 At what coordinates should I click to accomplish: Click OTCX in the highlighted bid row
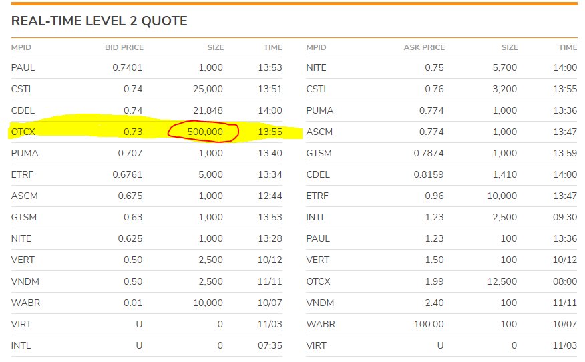pos(23,132)
